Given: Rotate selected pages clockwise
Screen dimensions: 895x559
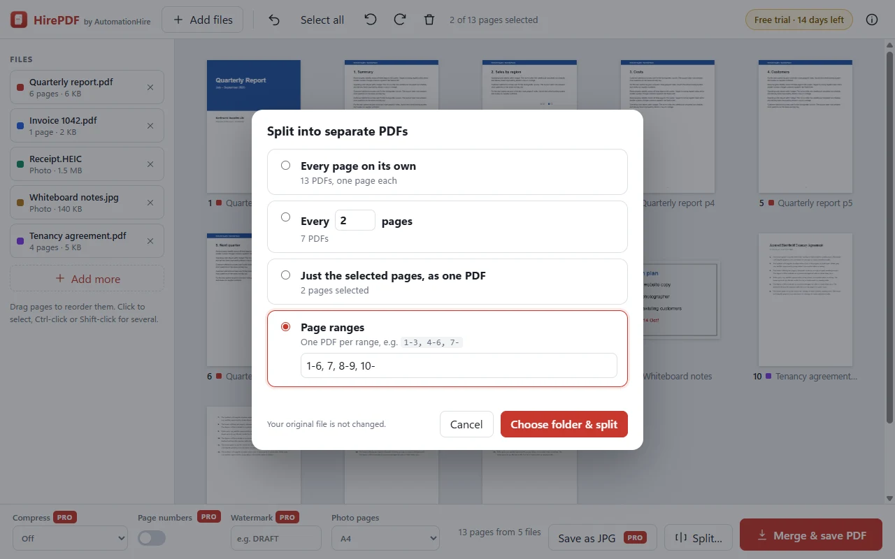Looking at the screenshot, I should (400, 20).
